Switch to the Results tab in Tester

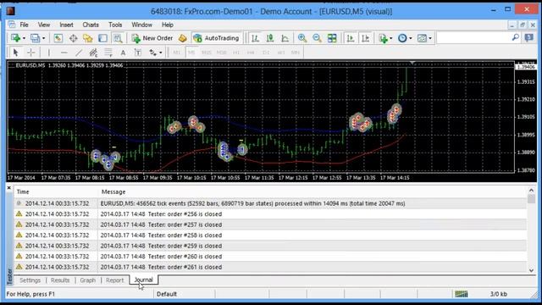60,280
